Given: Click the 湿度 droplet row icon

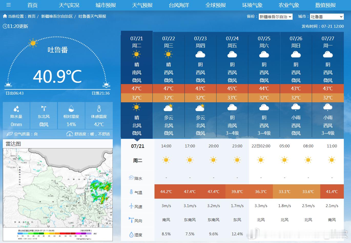Looking at the screenshot, I should [131, 234].
